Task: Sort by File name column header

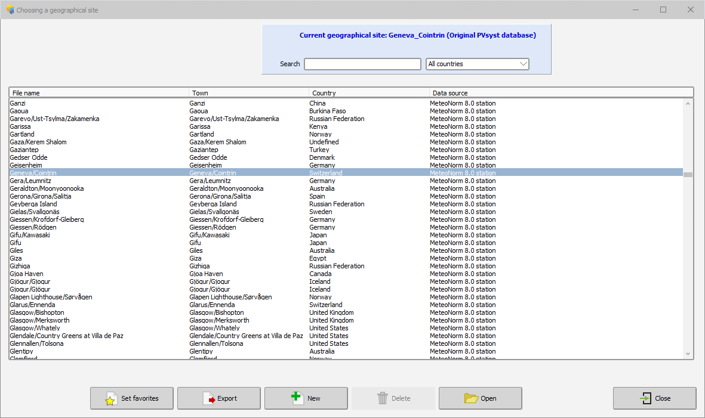Action: pyautogui.click(x=99, y=93)
